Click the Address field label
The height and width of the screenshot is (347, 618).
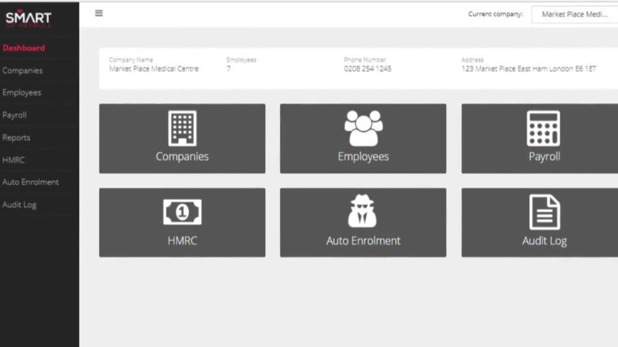click(x=473, y=60)
